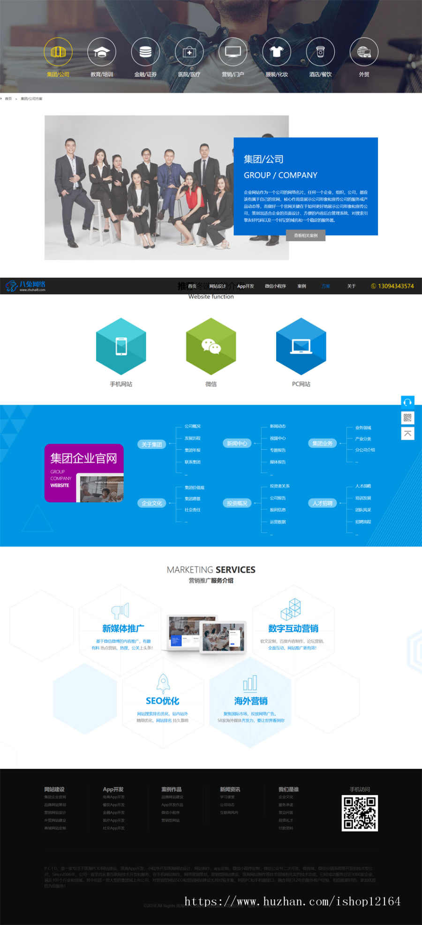Select the 教育/培训 graduation cap icon
This screenshot has width=422, height=925.
[102, 52]
